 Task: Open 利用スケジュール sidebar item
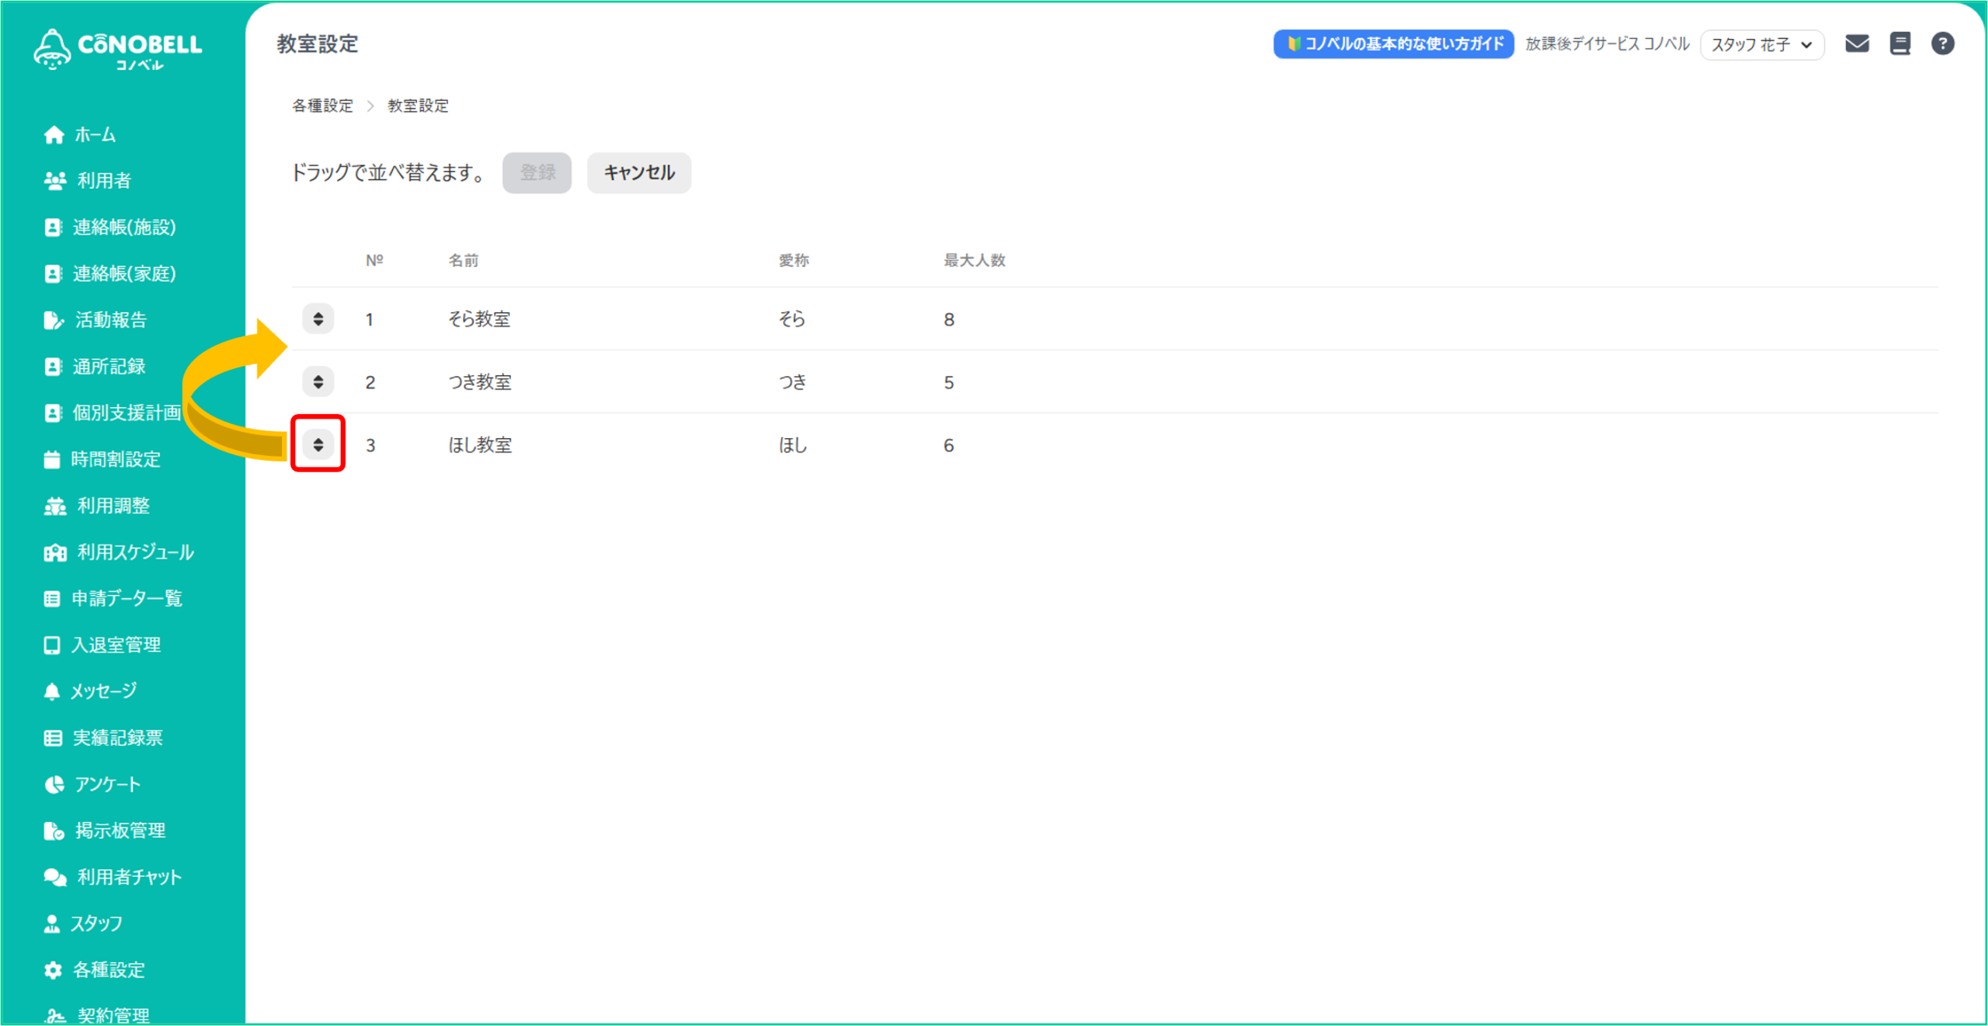135,552
